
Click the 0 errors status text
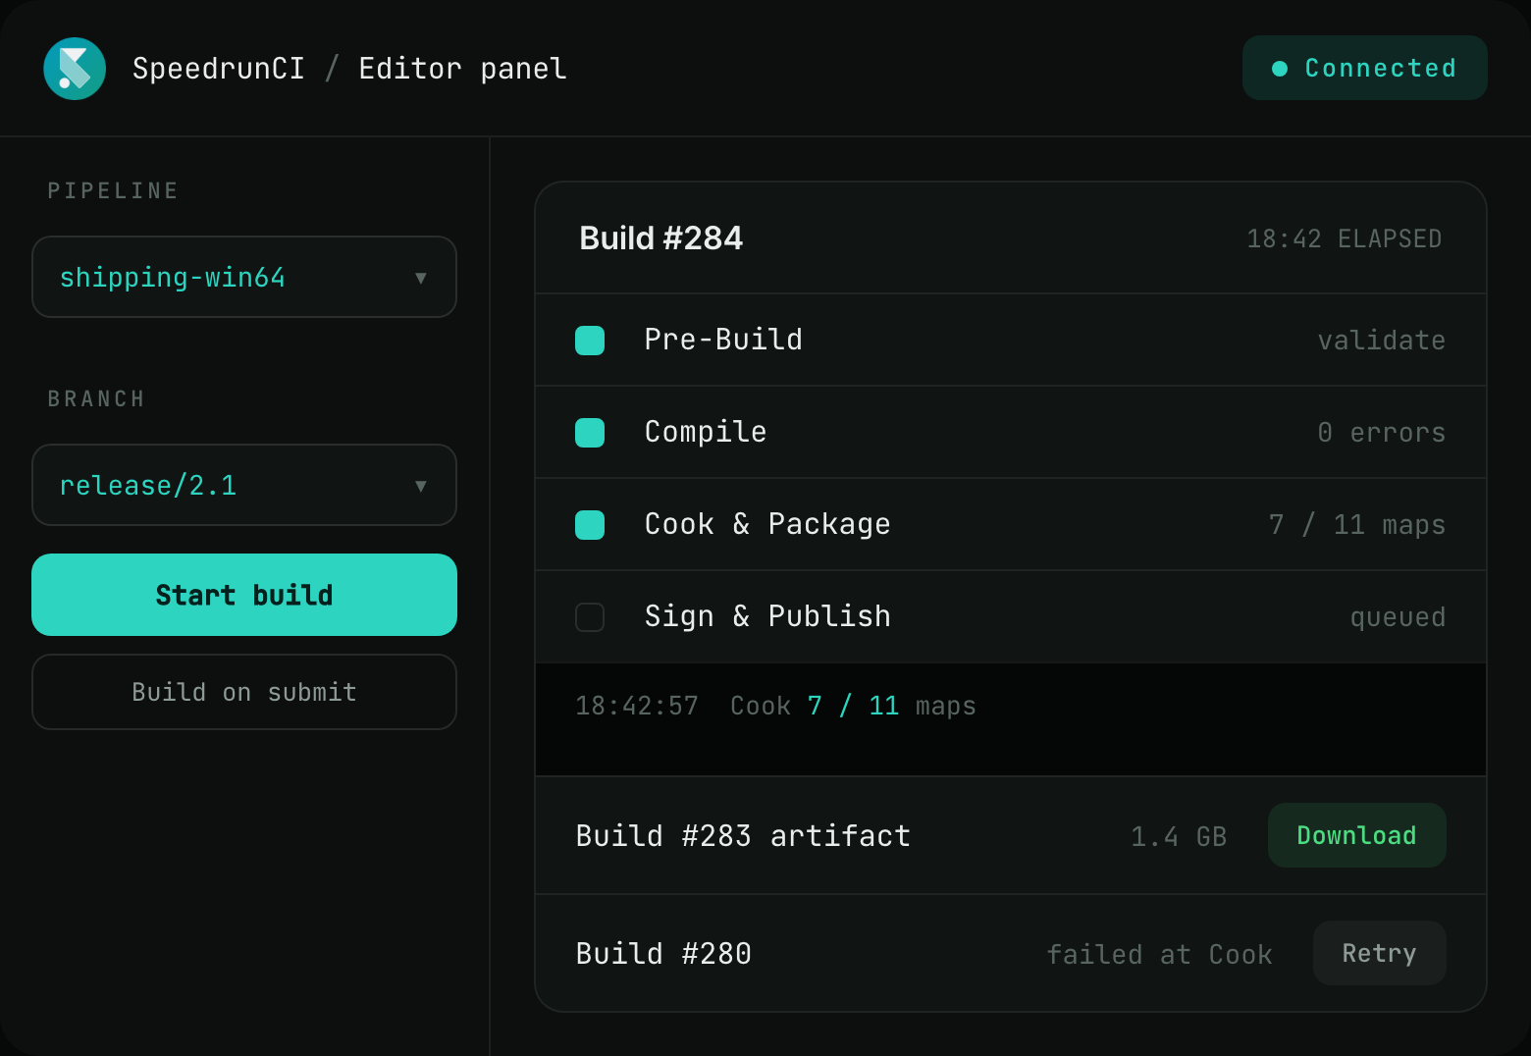1381,433
